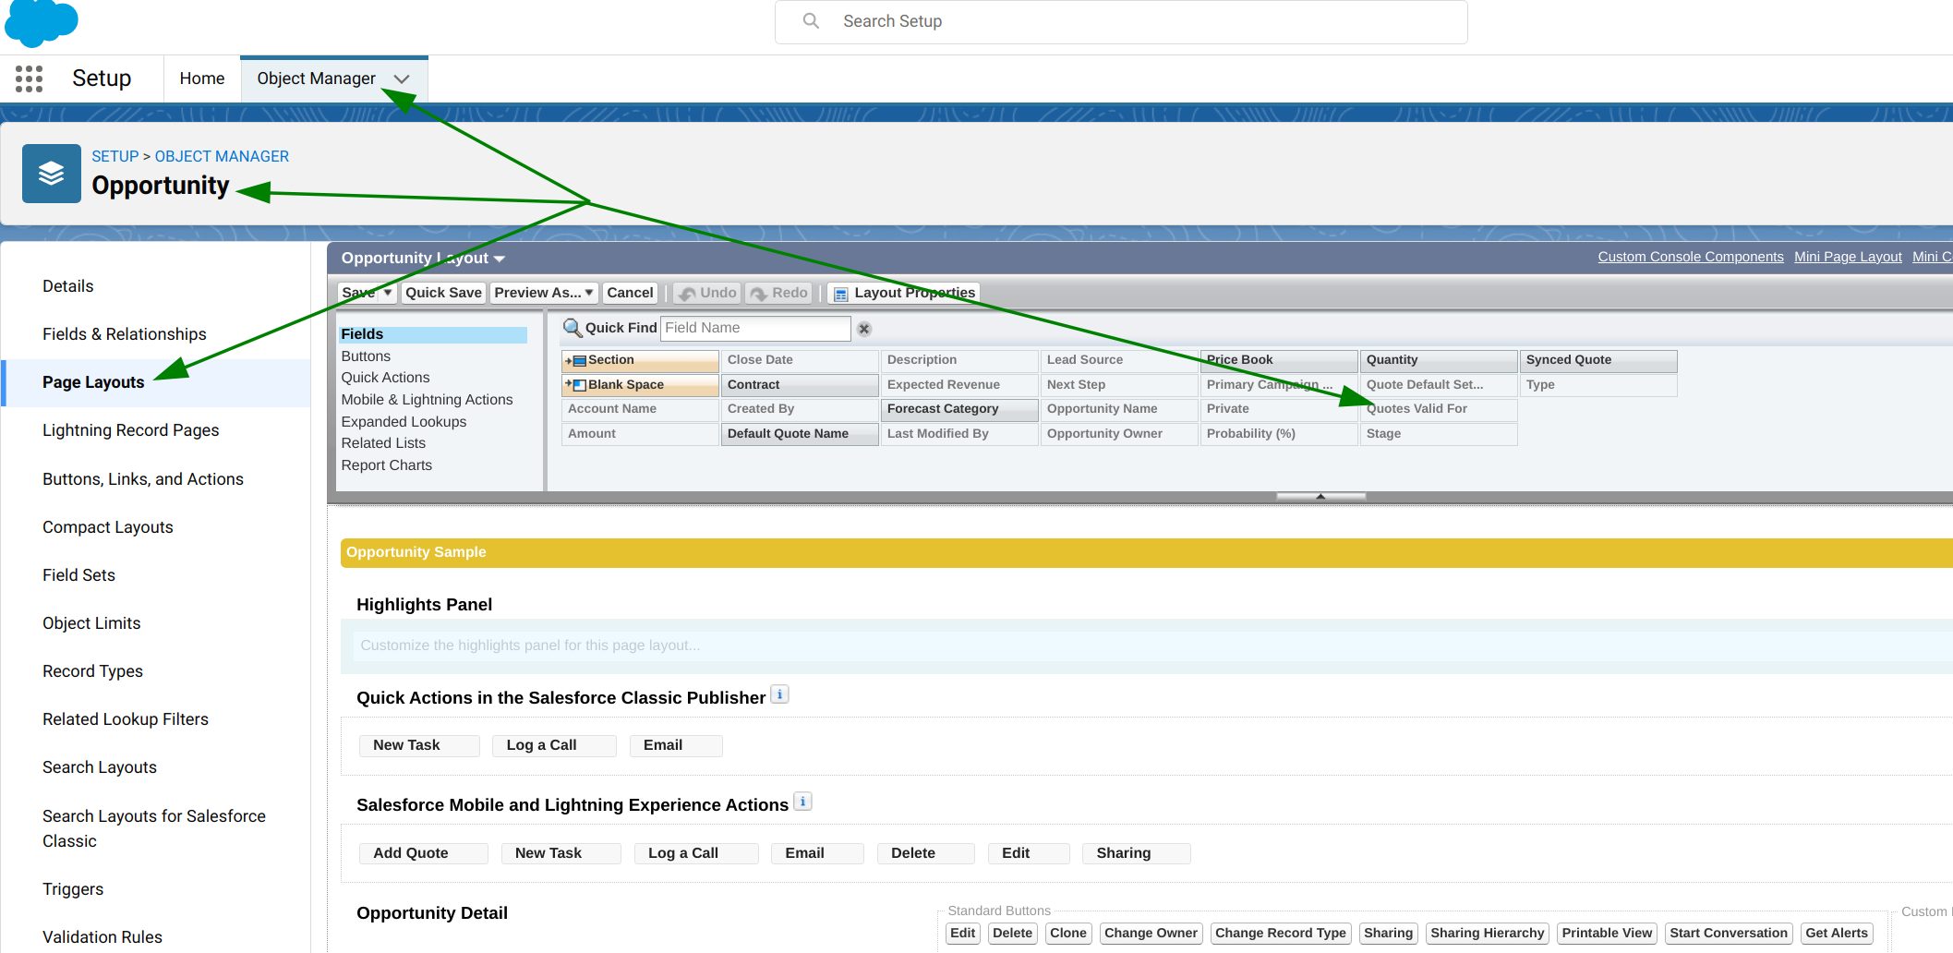Collapse the palette using the bottom handle arrow
Screen dimensions: 1953x953
1320,497
